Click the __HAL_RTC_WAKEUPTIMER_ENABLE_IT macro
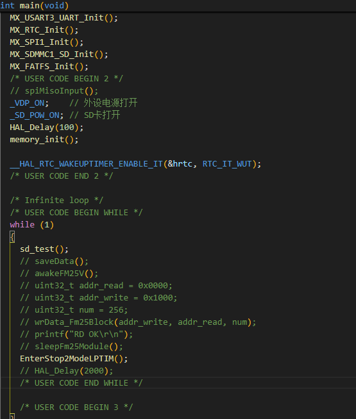 [86, 164]
